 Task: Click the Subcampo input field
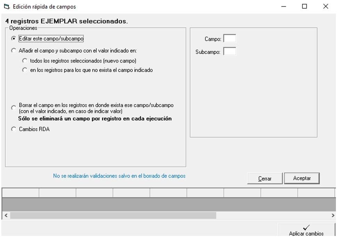coord(230,51)
